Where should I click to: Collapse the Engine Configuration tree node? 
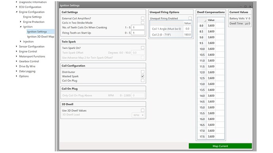[17, 12]
